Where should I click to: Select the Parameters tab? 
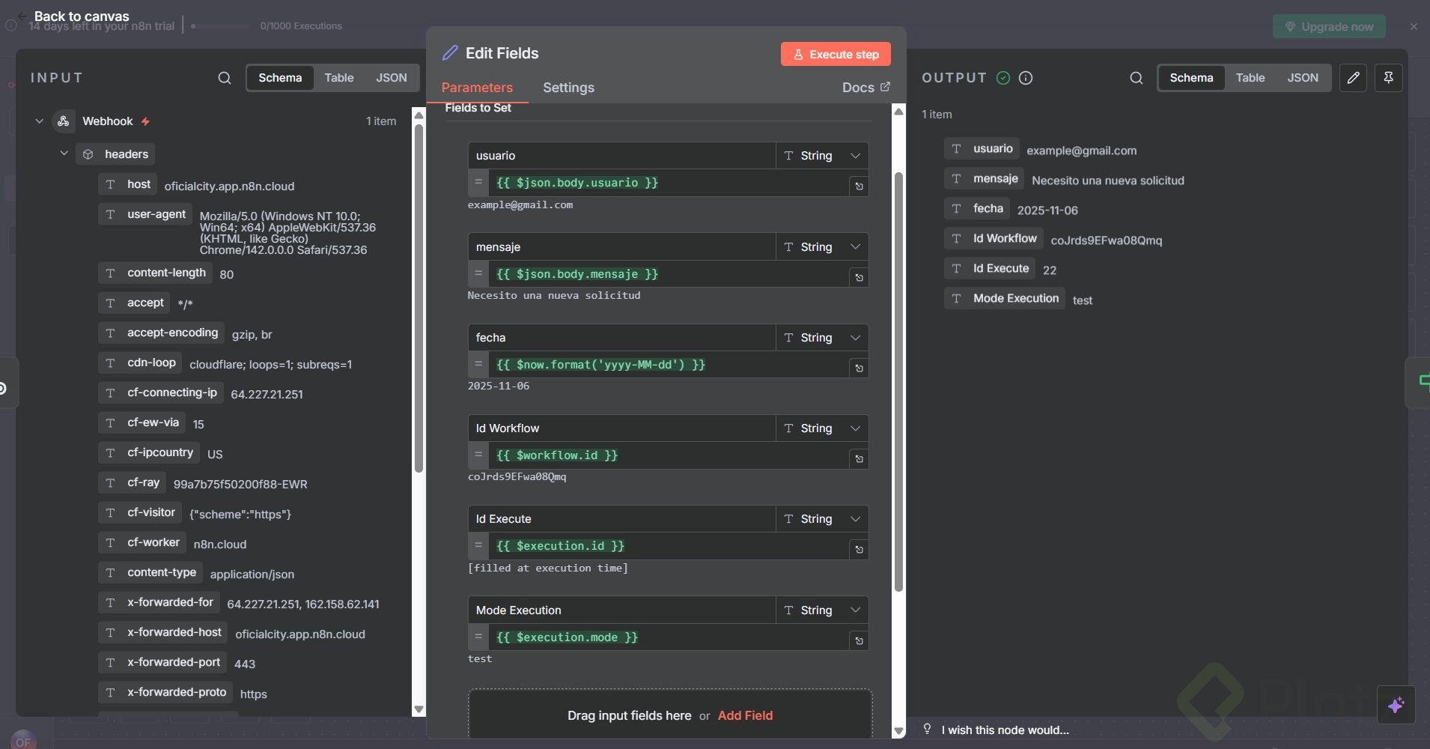[477, 88]
